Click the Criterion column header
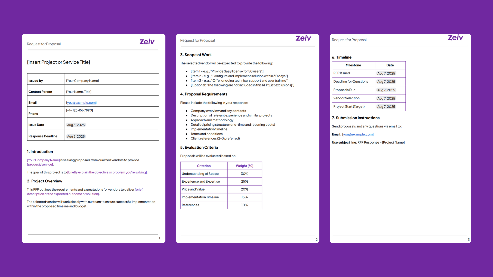The height and width of the screenshot is (277, 493). click(204, 166)
